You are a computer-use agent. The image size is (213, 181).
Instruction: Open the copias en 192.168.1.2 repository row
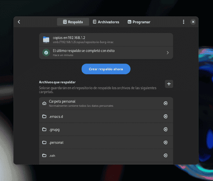click(x=106, y=40)
